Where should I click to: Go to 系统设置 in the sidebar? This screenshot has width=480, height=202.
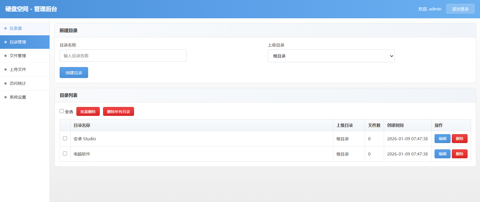[x=18, y=97]
